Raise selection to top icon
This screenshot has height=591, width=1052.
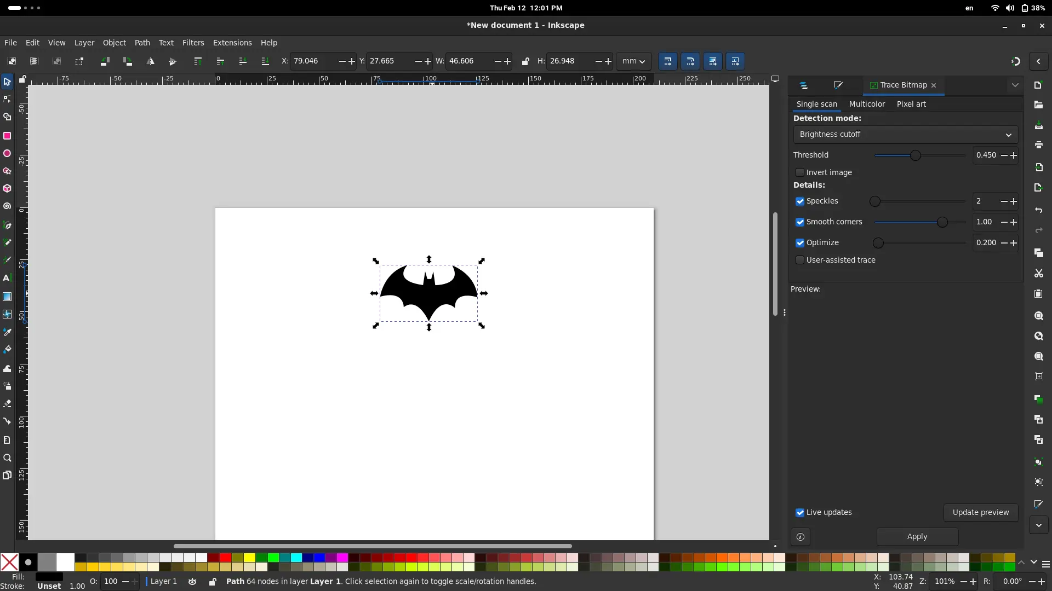pyautogui.click(x=198, y=61)
